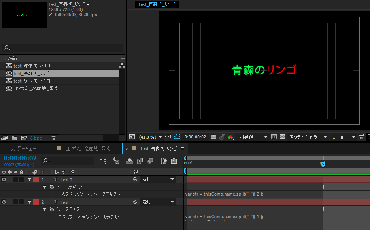Viewport: 370px width, 230px height.
Task: Open the resolution dropdown フル画質
Action: (x=253, y=137)
